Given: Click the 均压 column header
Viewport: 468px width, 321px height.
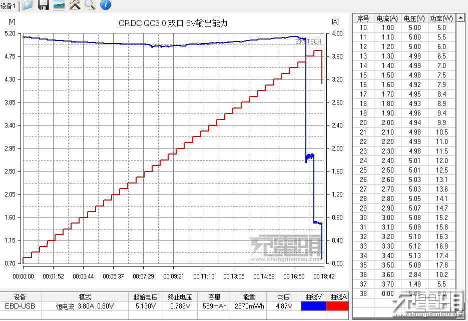Looking at the screenshot, I should (284, 297).
